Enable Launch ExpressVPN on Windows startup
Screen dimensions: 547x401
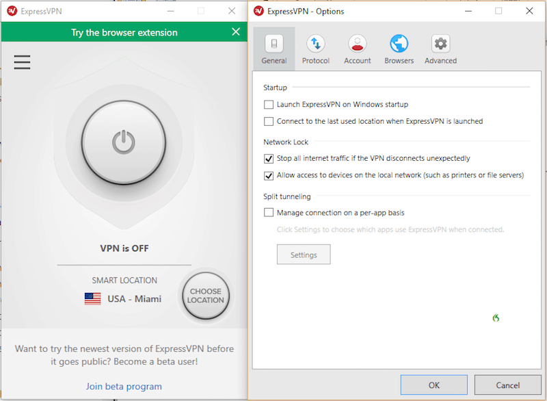(x=269, y=104)
